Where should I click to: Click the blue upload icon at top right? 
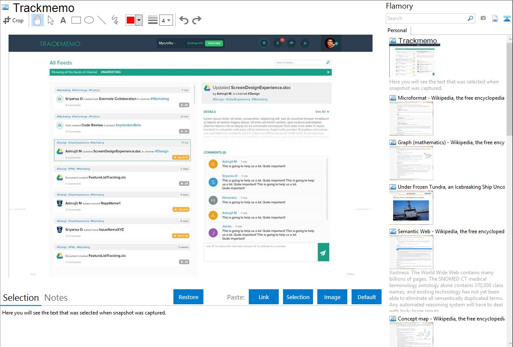[507, 19]
